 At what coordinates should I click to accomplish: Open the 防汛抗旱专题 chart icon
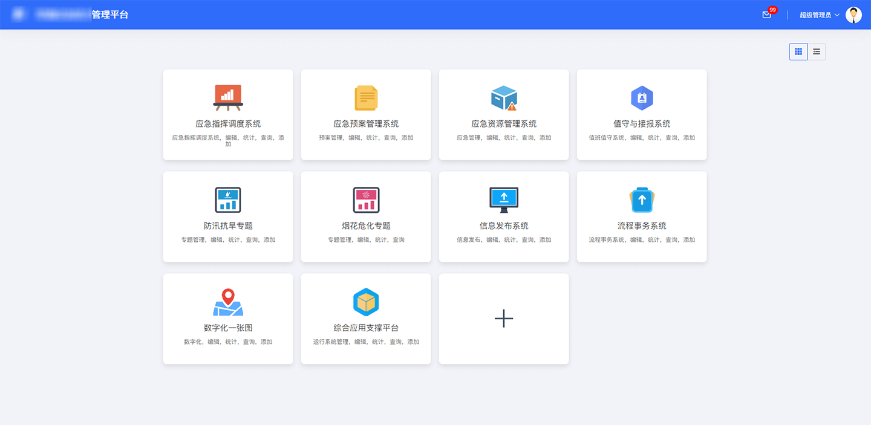(228, 200)
